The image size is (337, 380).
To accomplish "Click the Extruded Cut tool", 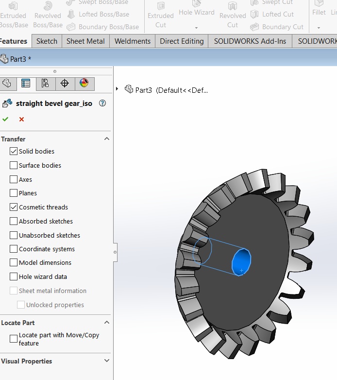I will click(x=161, y=15).
